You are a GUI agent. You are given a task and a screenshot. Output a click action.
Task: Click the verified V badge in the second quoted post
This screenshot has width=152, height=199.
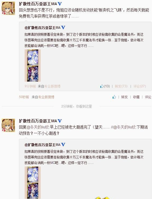click(x=63, y=144)
